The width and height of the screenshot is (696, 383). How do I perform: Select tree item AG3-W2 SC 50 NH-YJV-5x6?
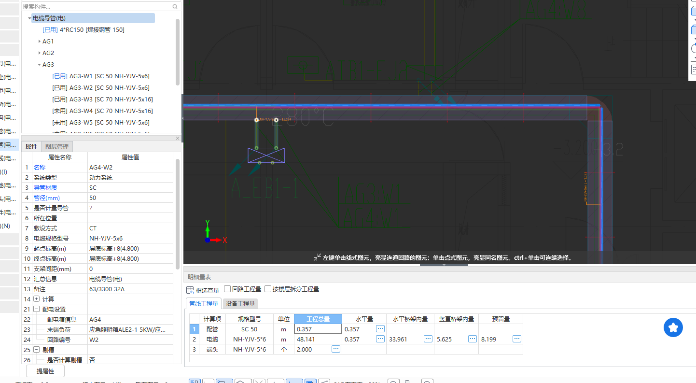101,88
